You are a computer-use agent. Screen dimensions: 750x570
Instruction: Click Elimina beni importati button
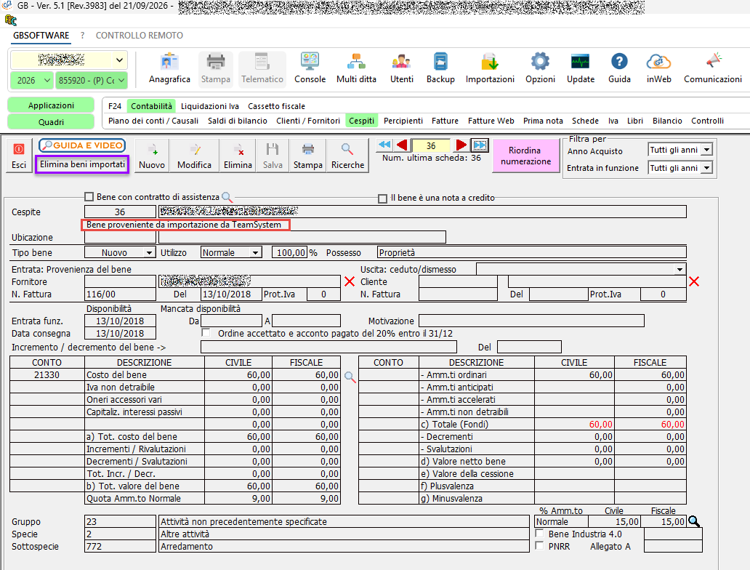point(82,164)
